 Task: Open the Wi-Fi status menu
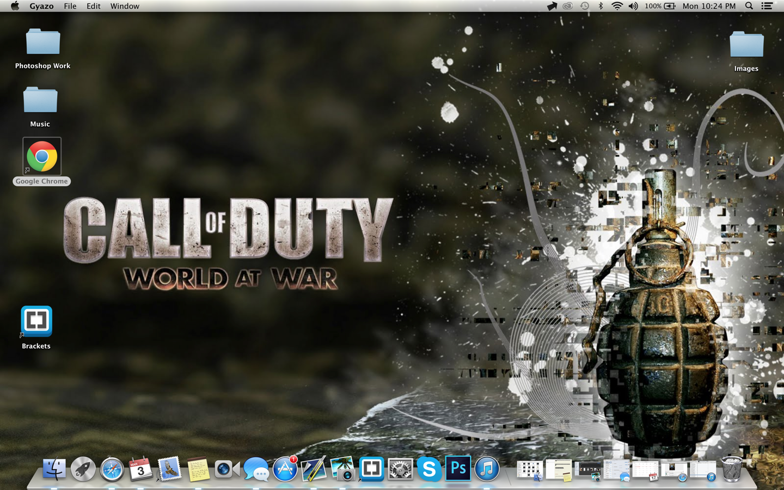click(x=616, y=6)
